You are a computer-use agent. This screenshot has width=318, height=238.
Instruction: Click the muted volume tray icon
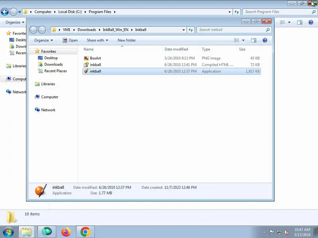(287, 232)
